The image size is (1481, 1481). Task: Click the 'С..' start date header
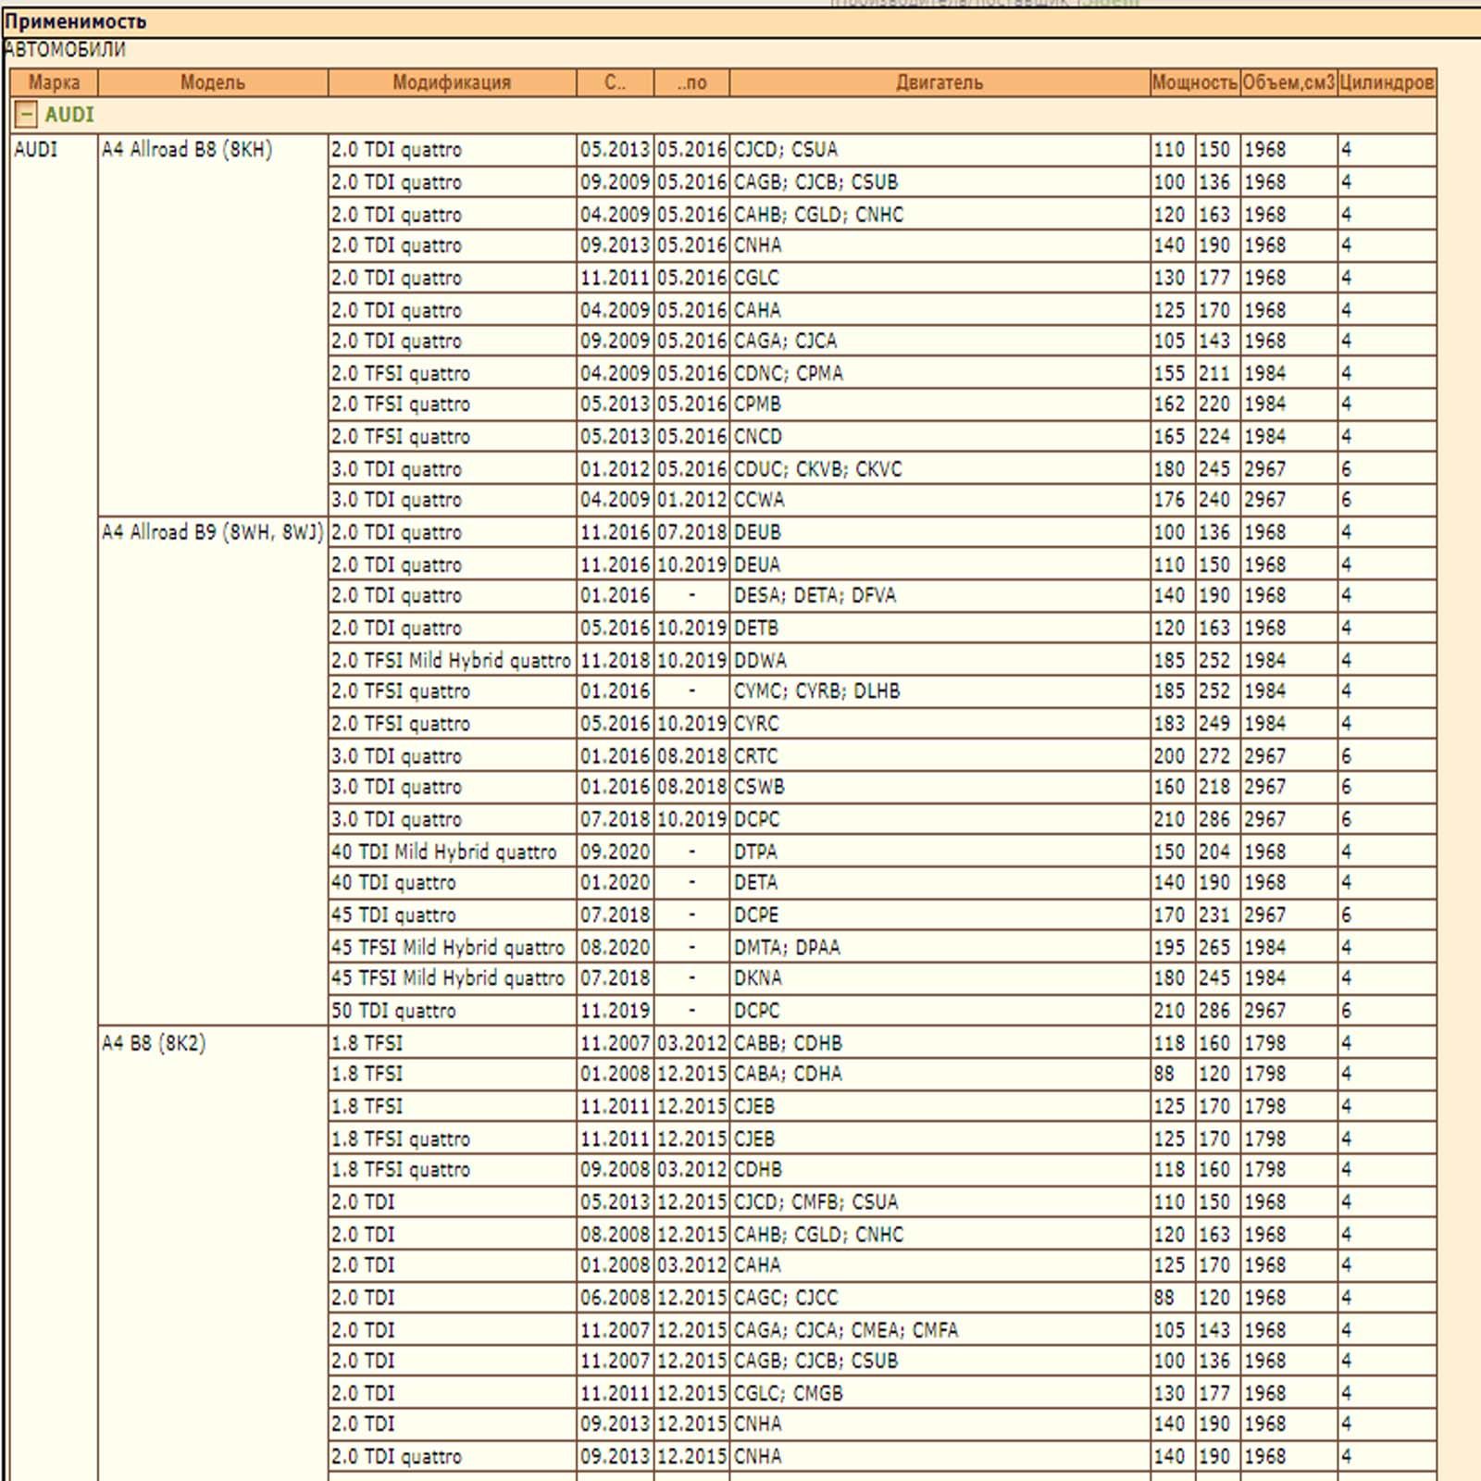(x=615, y=82)
